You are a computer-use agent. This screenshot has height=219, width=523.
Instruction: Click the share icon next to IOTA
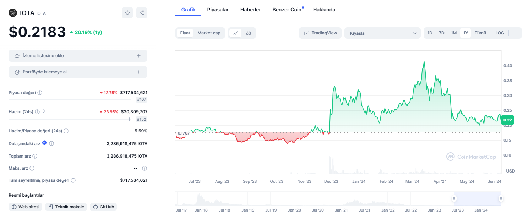coord(142,13)
